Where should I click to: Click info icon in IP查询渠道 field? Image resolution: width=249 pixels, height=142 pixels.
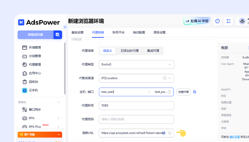[x=165, y=78]
